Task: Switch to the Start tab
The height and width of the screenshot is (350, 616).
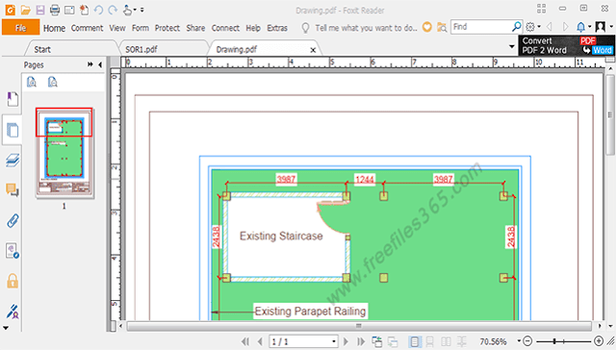Action: [x=42, y=49]
